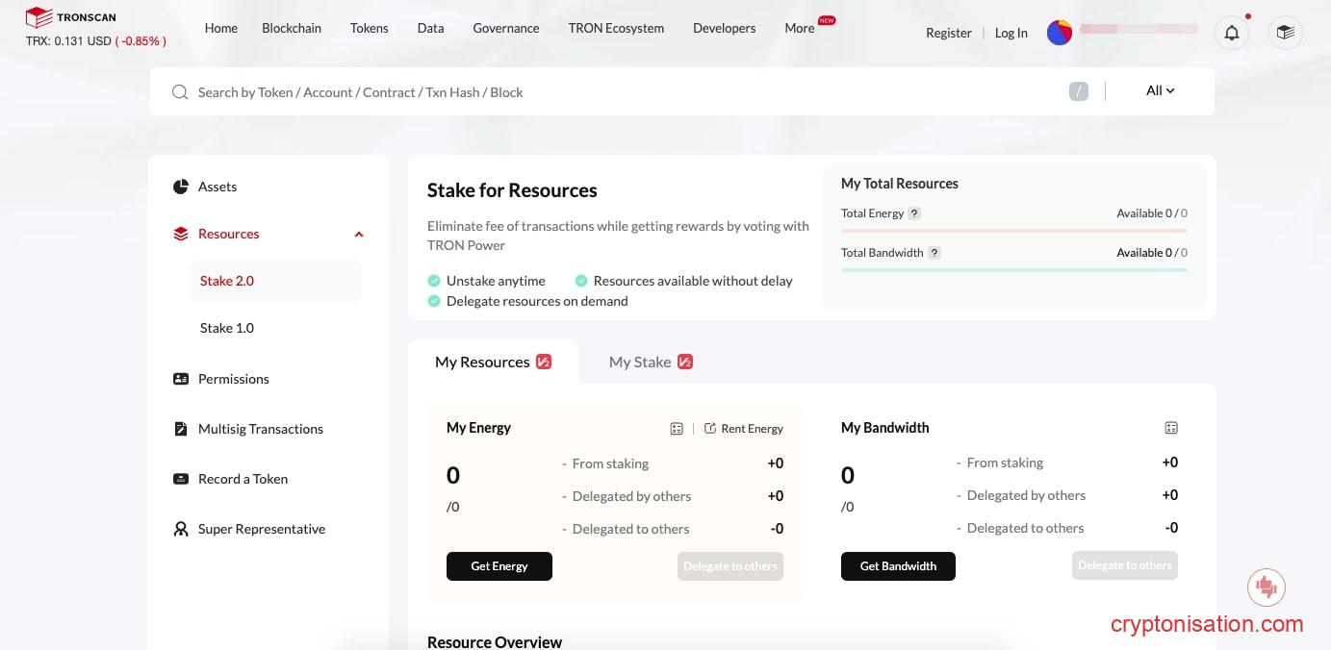Click the Total Energy progress bar

(x=1013, y=231)
